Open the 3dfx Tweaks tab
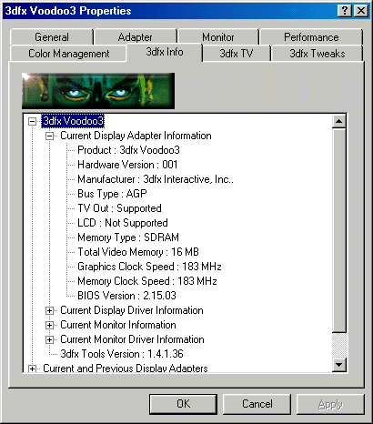The image size is (373, 424). pyautogui.click(x=318, y=54)
